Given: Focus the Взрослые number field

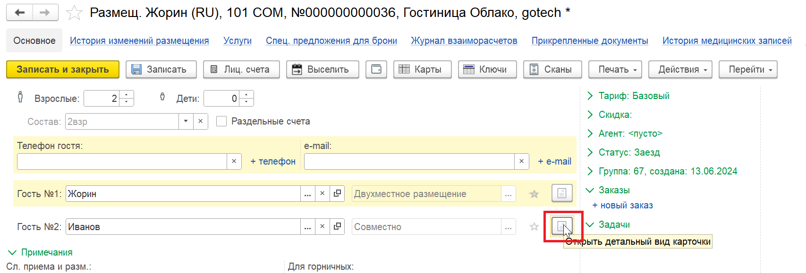Looking at the screenshot, I should click(102, 99).
